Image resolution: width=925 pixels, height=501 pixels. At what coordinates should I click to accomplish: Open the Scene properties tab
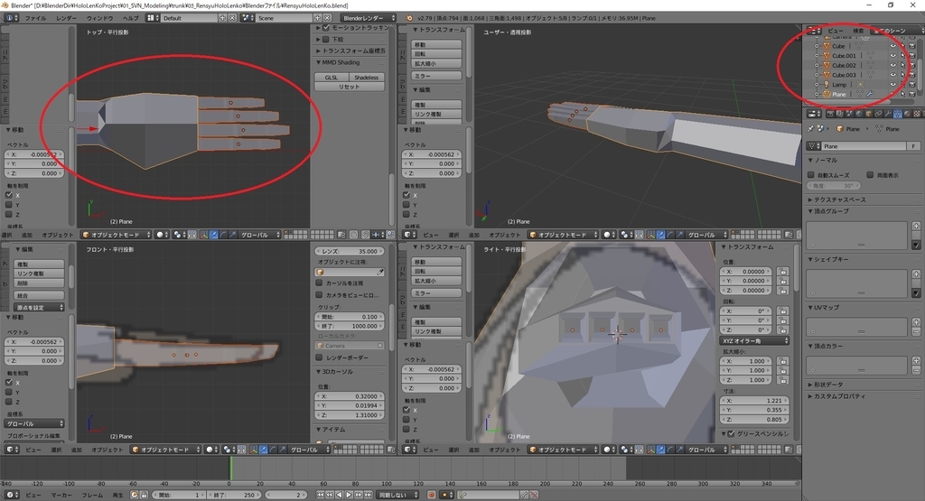tap(849, 114)
